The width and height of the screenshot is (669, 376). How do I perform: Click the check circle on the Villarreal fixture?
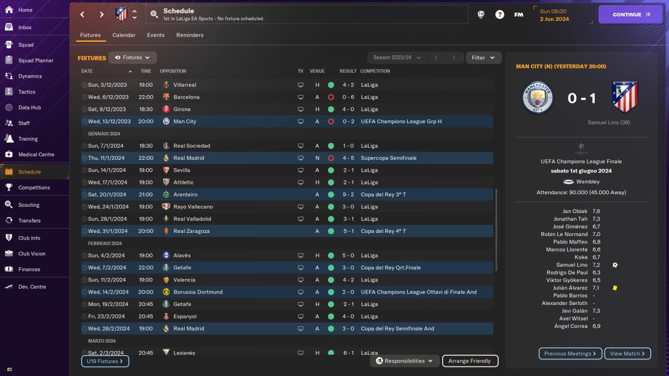[x=84, y=85]
